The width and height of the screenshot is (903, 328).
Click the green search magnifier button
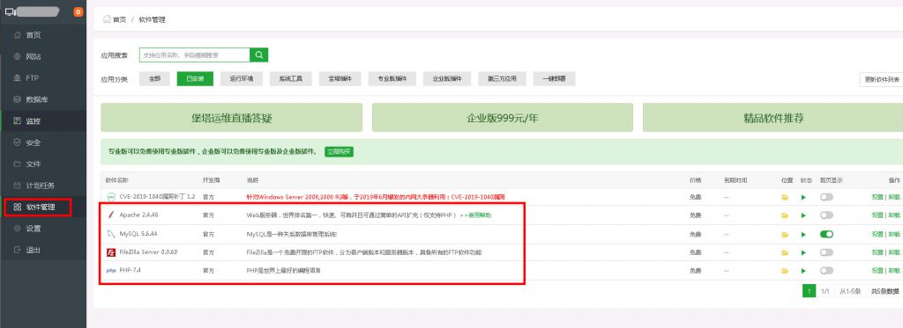tap(258, 55)
